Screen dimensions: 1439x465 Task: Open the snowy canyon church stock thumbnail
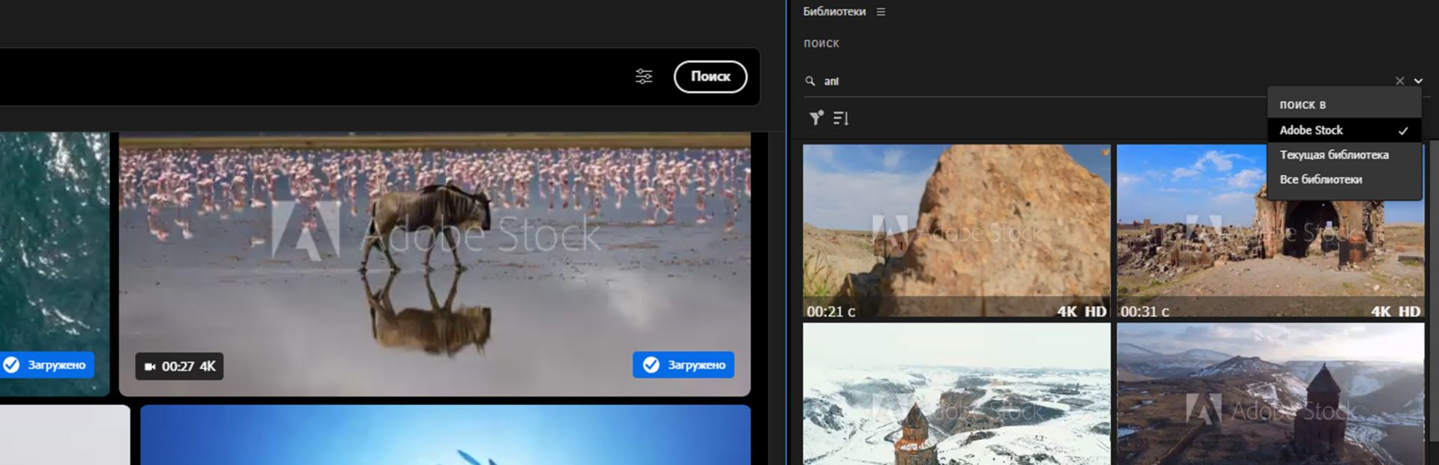[x=956, y=394]
